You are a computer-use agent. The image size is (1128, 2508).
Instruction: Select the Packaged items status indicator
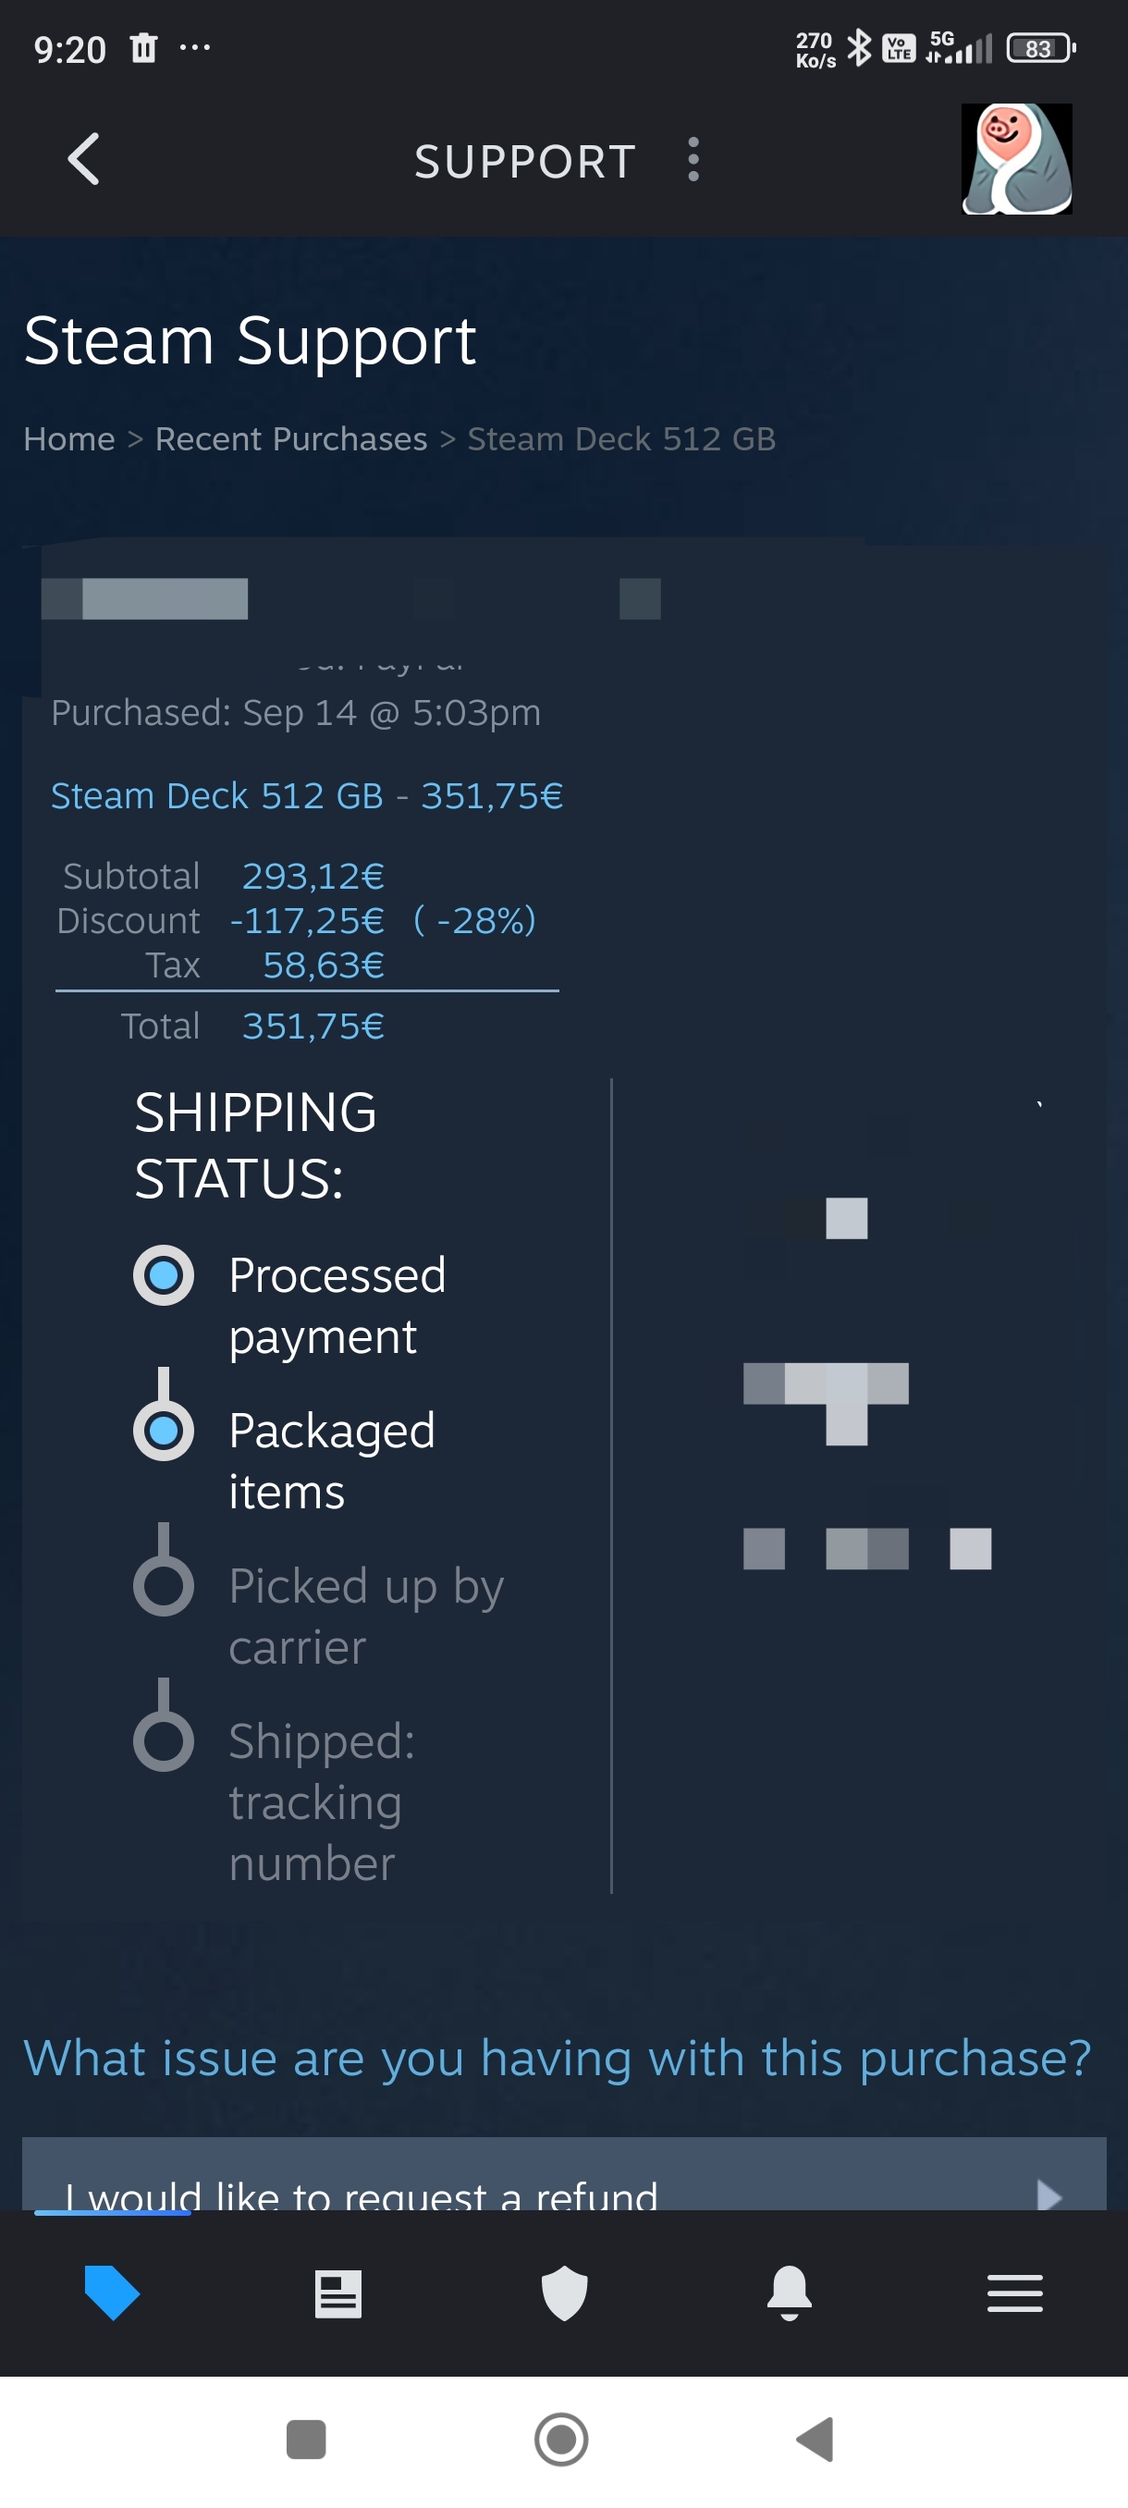tap(164, 1431)
